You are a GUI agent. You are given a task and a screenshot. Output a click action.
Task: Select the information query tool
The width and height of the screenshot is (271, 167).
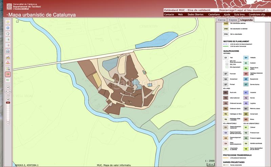coord(8,28)
